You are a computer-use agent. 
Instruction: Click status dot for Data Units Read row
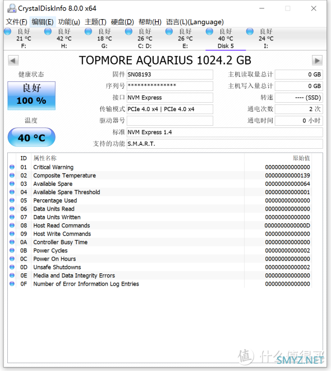pyautogui.click(x=12, y=209)
